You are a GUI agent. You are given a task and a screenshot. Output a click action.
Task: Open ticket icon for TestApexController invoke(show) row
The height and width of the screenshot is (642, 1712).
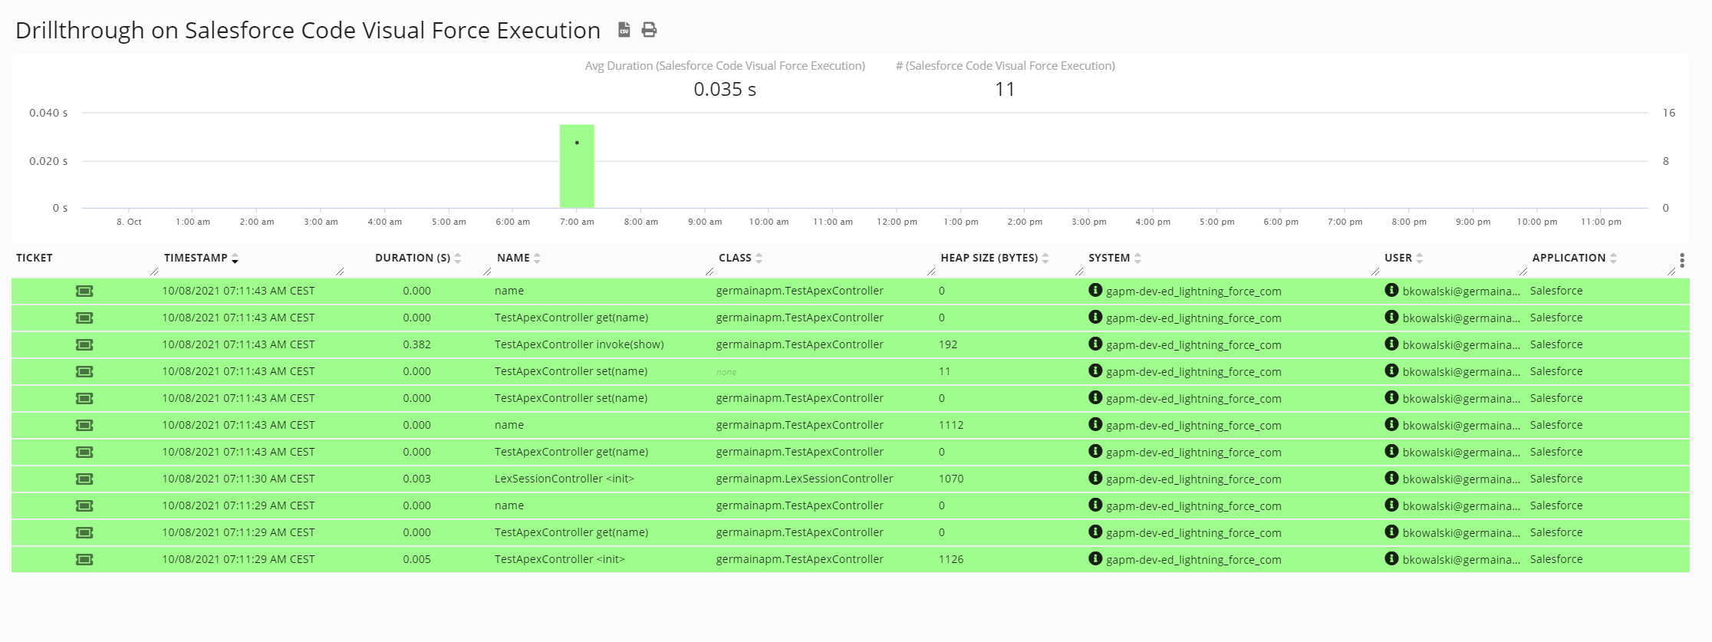tap(84, 345)
